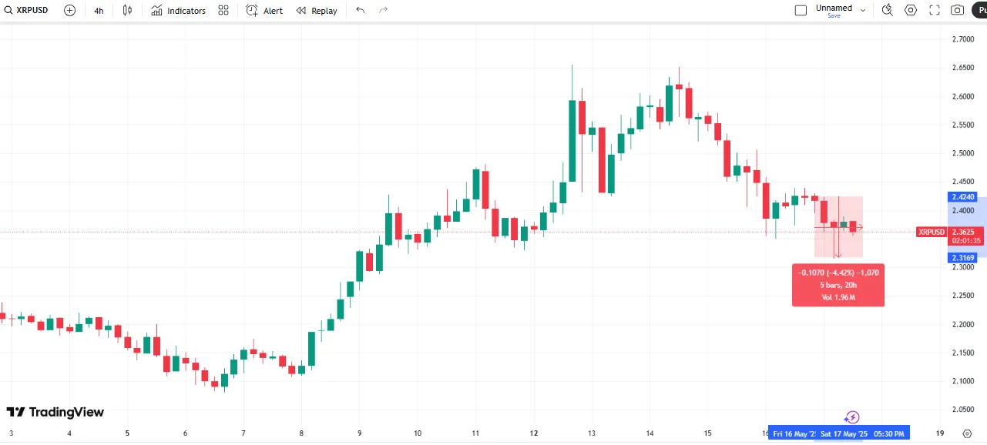Open the indicator templates grid icon
The width and height of the screenshot is (987, 445).
pyautogui.click(x=223, y=10)
